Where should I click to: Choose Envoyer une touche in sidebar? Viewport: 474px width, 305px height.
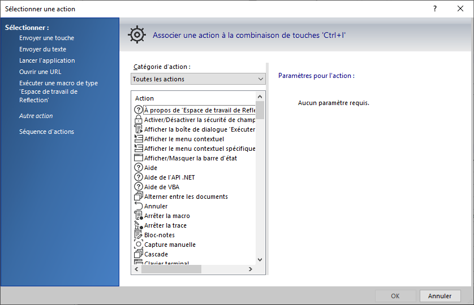pos(46,38)
